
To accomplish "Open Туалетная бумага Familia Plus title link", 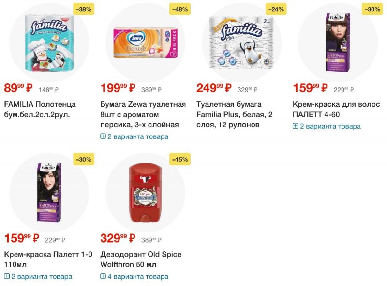I will coord(235,114).
